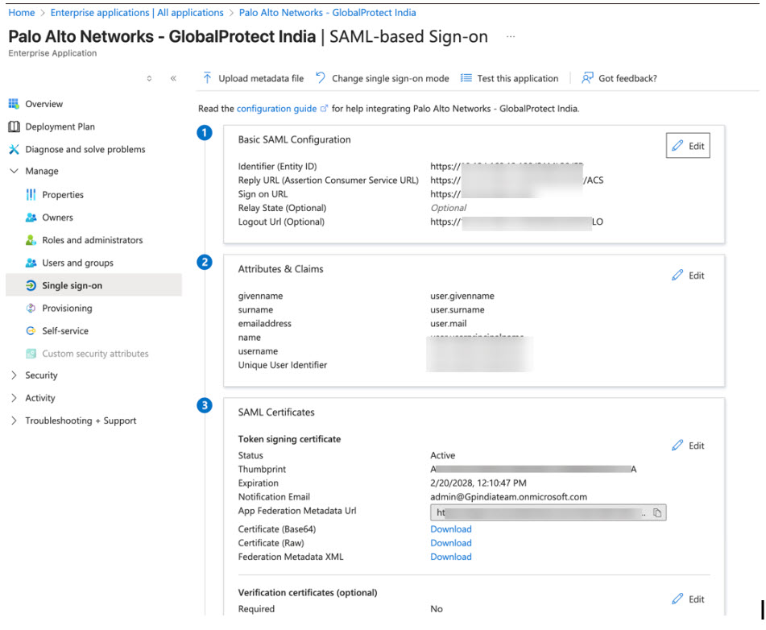The height and width of the screenshot is (630, 766).
Task: Select Single sign-on menu item
Action: (x=72, y=285)
